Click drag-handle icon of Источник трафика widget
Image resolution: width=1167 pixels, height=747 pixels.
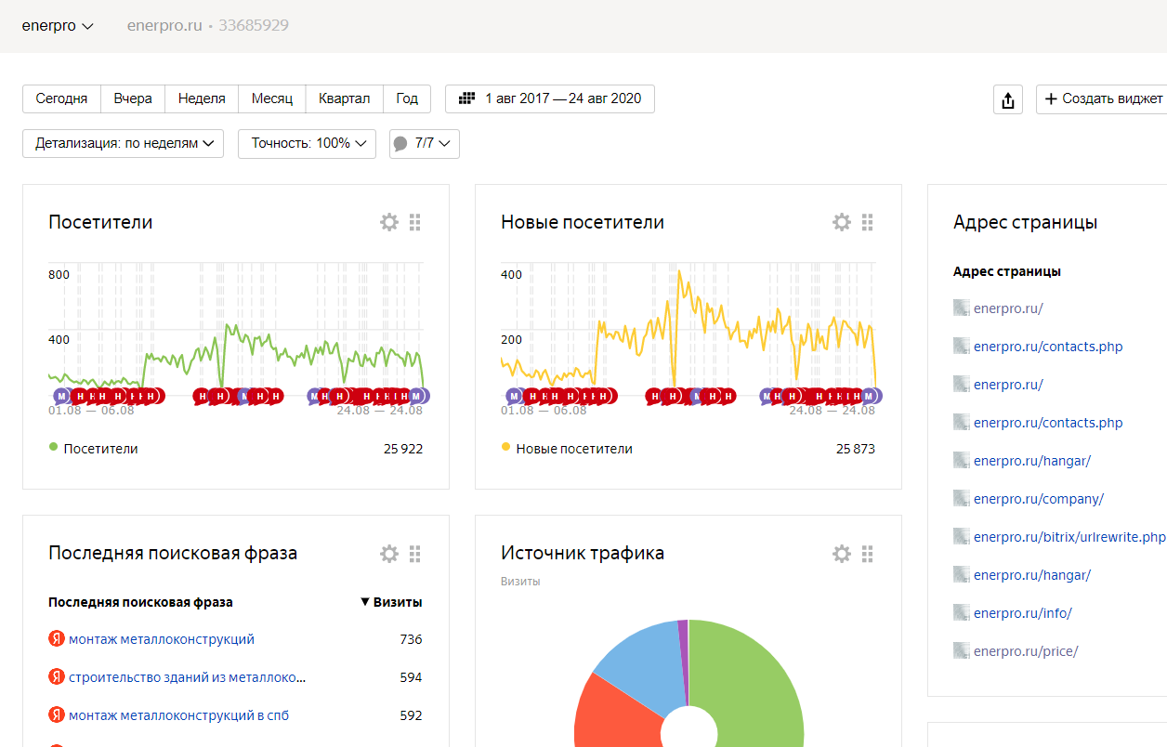(868, 554)
